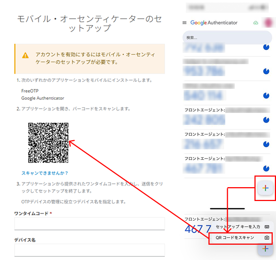Tap the colorful plus add-account button
Image resolution: width=276 pixels, height=260 pixels.
tap(265, 188)
